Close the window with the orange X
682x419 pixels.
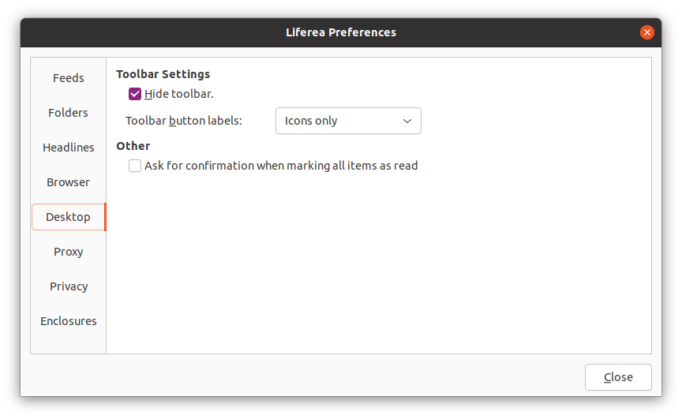647,32
